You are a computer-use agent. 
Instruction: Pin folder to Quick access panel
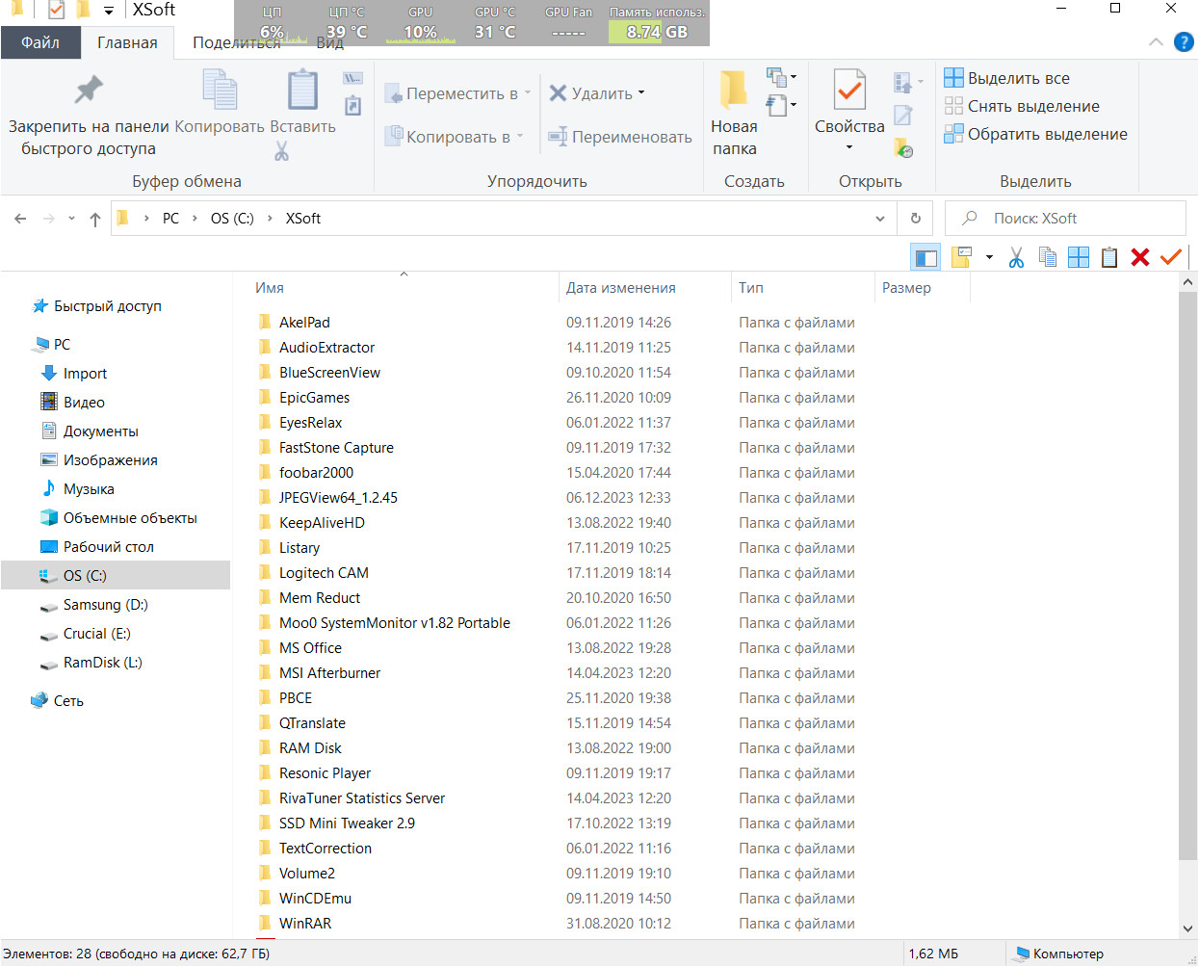[x=89, y=116]
